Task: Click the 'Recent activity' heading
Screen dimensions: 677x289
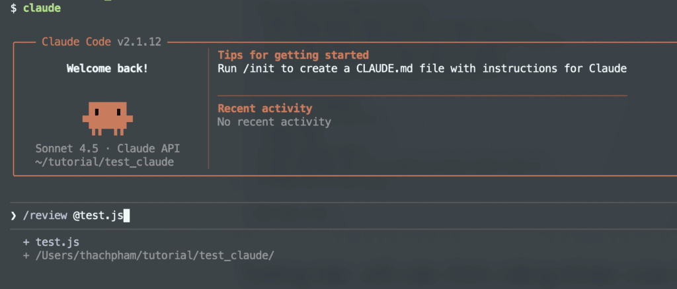Action: (264, 108)
